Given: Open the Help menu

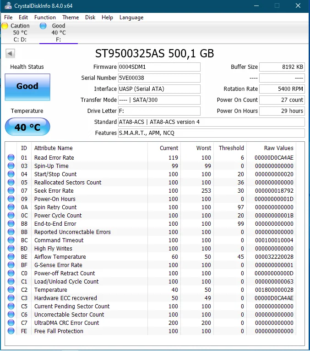Looking at the screenshot, I should click(107, 17).
